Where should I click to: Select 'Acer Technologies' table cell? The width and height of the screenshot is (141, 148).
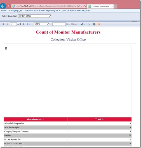coord(36,127)
